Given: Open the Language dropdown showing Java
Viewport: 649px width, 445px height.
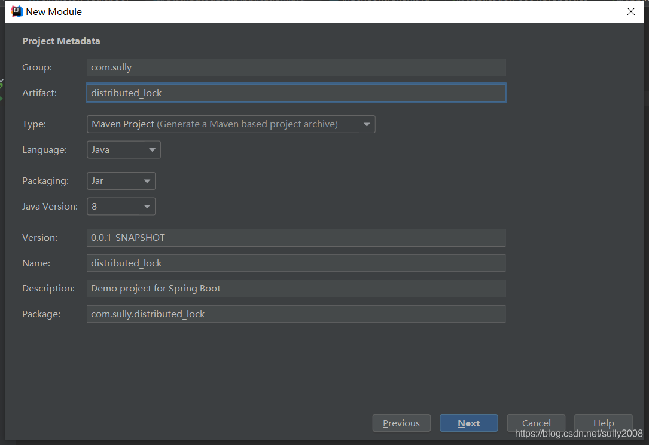Looking at the screenshot, I should tap(124, 149).
